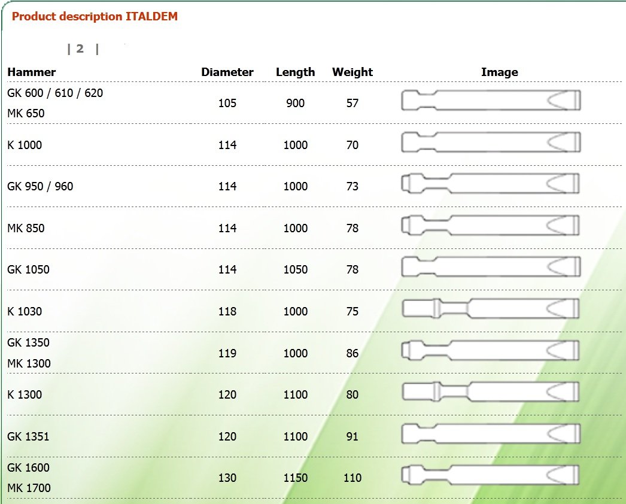The image size is (626, 504).
Task: Click the Product description ITALDEM heading
Action: pyautogui.click(x=95, y=16)
